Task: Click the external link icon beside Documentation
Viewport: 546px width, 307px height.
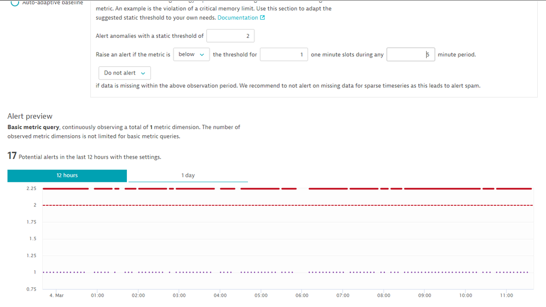Action: click(x=263, y=18)
